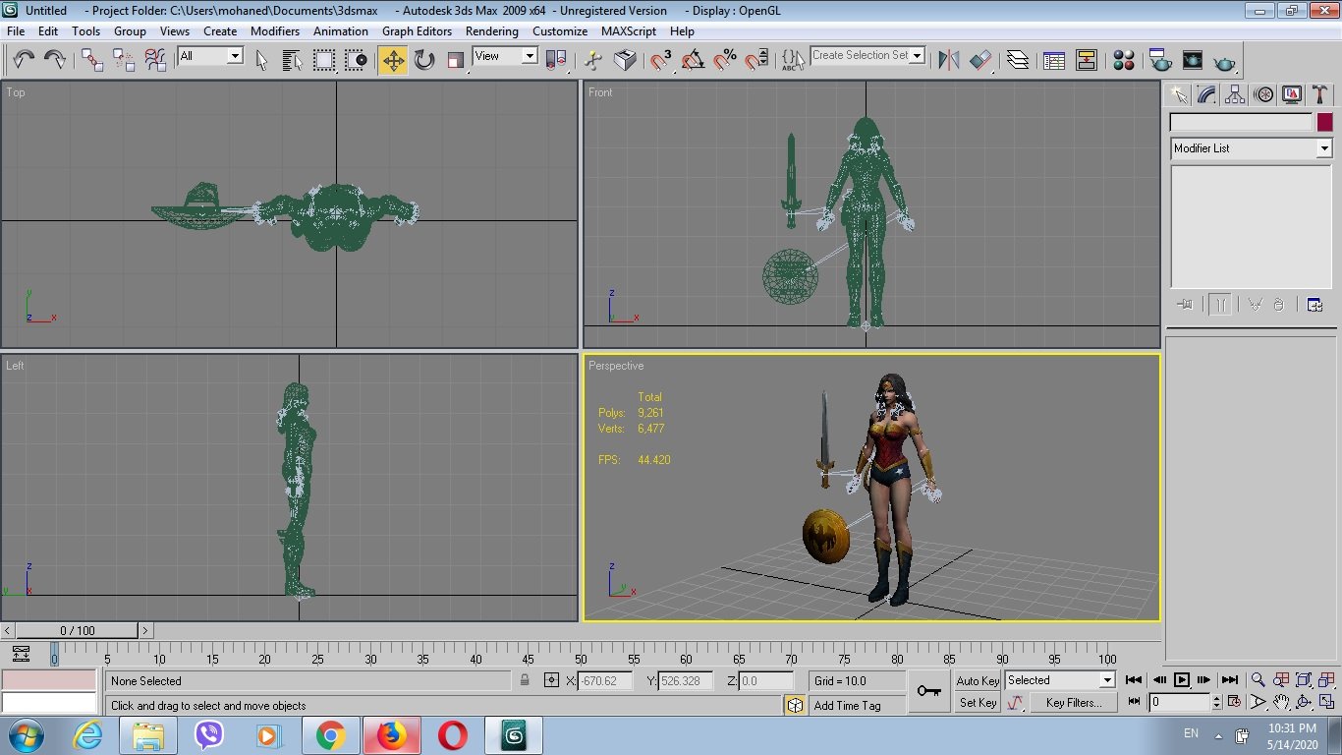Viewport: 1342px width, 755px height.
Task: Open the selection filter All dropdown
Action: coord(234,56)
